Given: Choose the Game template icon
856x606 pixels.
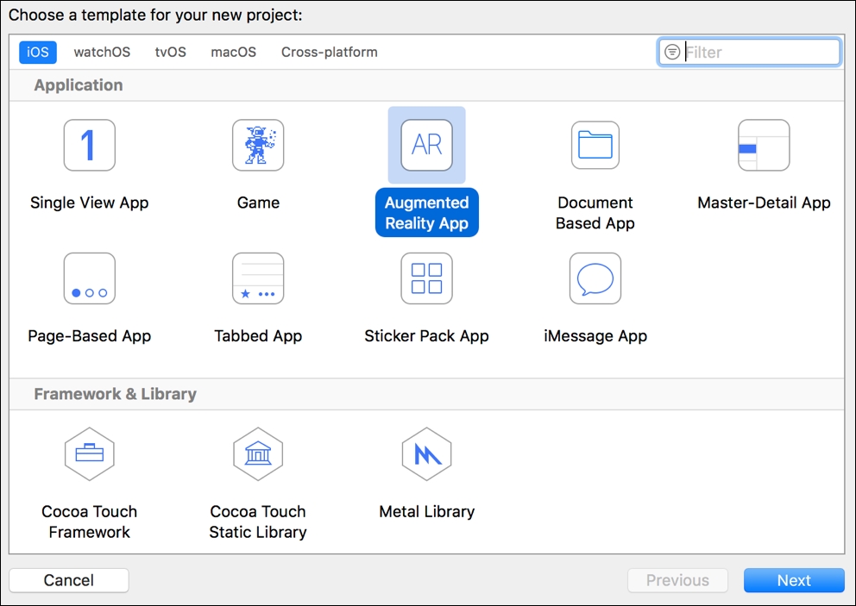Looking at the screenshot, I should (258, 145).
